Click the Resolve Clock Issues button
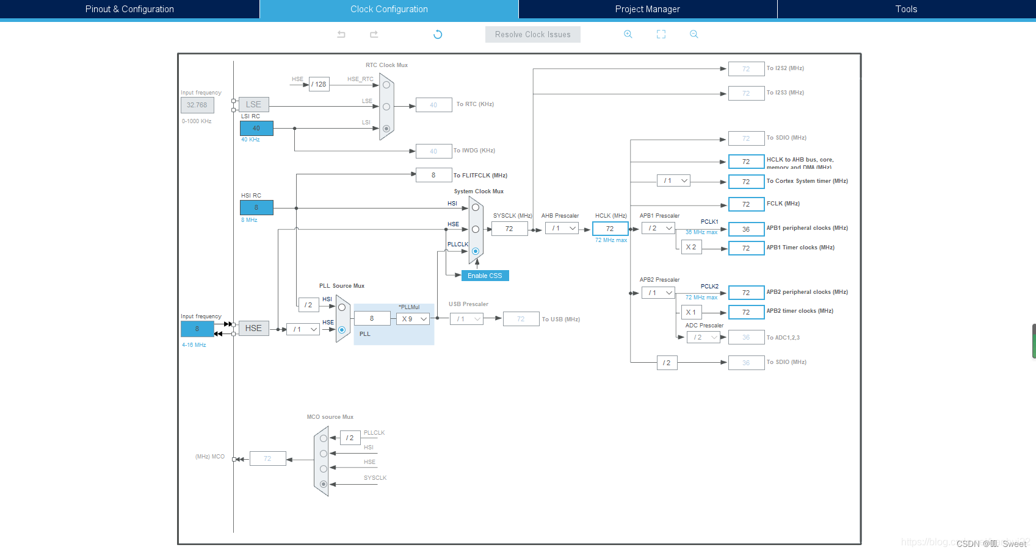The width and height of the screenshot is (1036, 553). [532, 34]
